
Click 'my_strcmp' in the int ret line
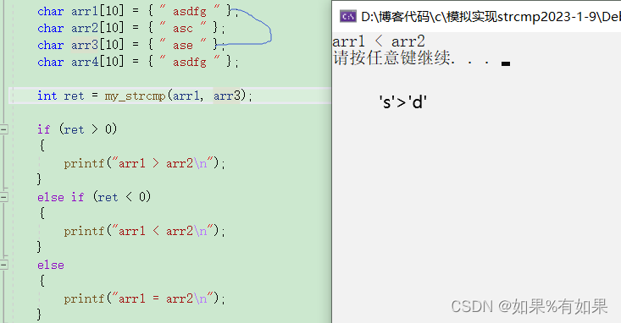(x=135, y=96)
